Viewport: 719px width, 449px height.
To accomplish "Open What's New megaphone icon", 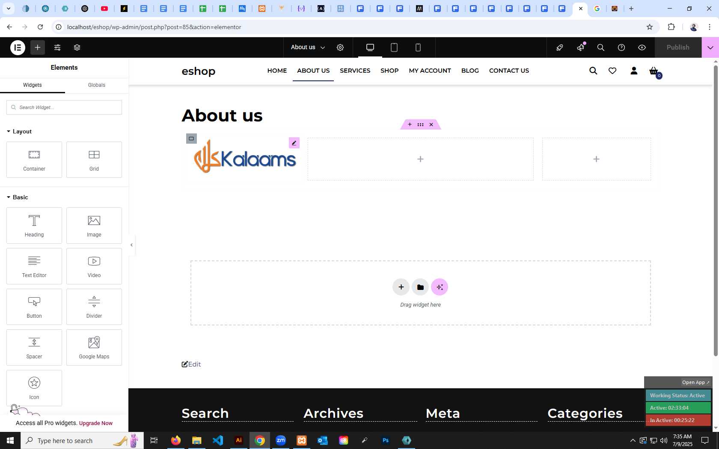I will tap(581, 47).
